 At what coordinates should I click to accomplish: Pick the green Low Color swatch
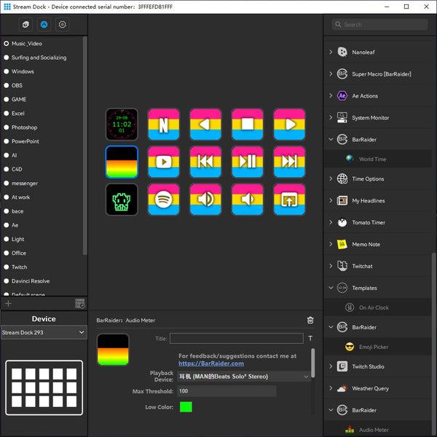tap(186, 407)
